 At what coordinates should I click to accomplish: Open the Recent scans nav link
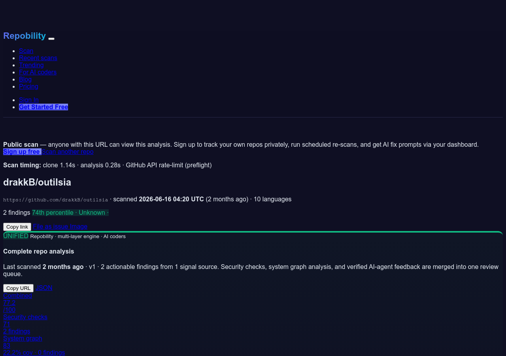(x=38, y=58)
